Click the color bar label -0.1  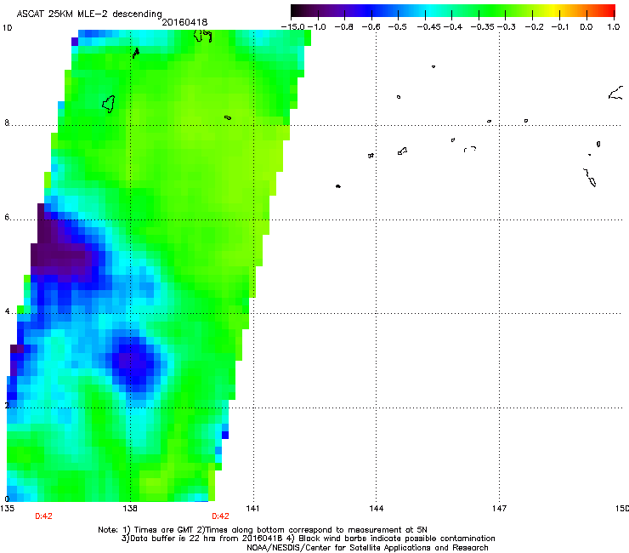(x=560, y=27)
